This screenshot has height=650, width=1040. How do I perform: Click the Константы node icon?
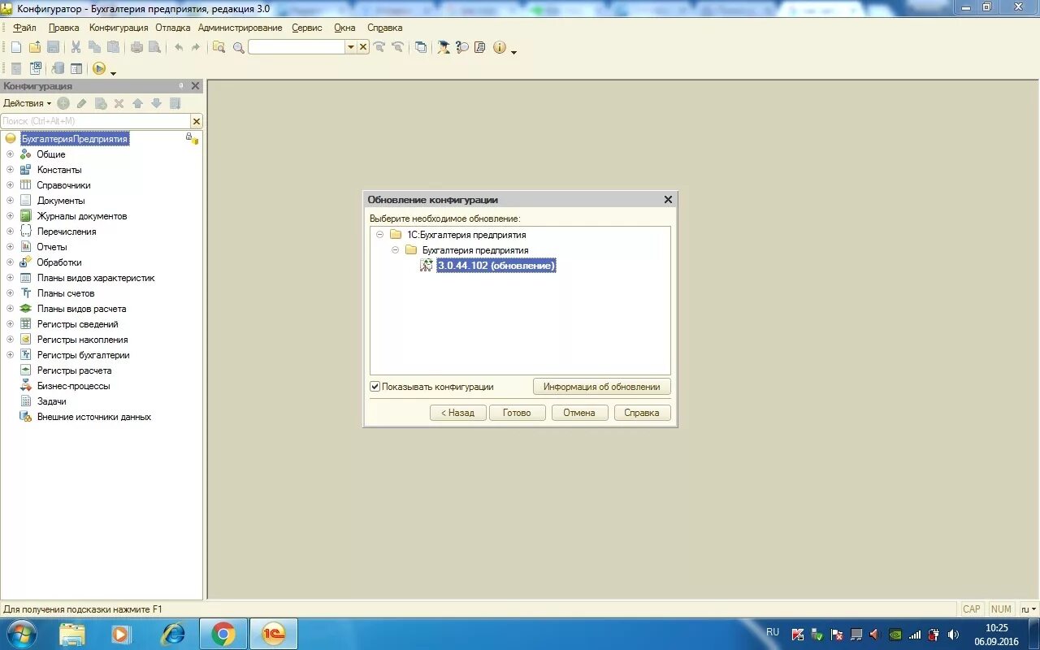(x=25, y=170)
